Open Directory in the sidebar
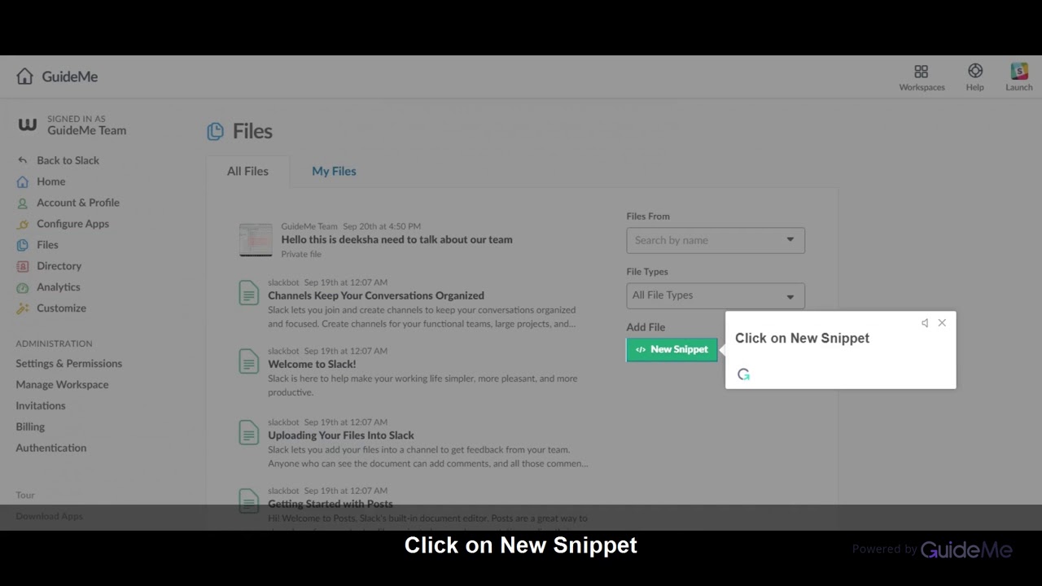Image resolution: width=1042 pixels, height=586 pixels. pos(59,266)
